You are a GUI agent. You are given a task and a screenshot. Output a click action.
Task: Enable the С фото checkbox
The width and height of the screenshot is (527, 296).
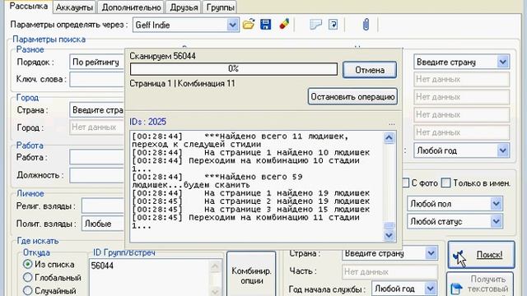[x=405, y=183]
